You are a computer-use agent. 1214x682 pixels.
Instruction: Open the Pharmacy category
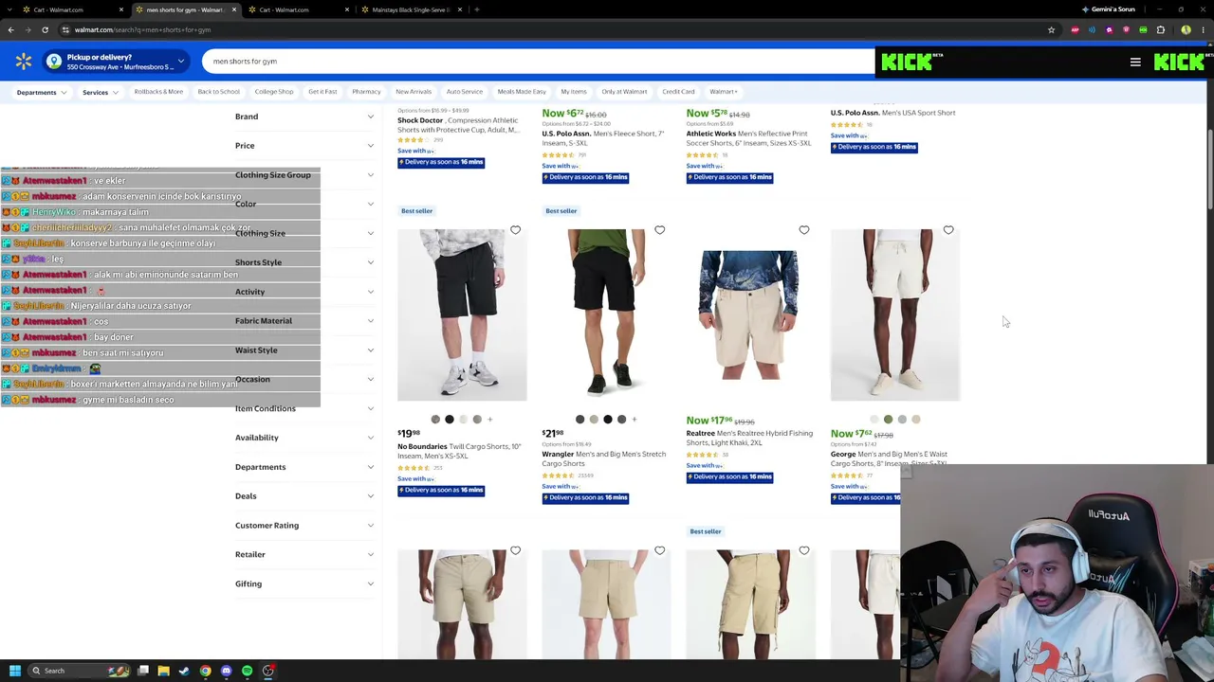coord(366,92)
